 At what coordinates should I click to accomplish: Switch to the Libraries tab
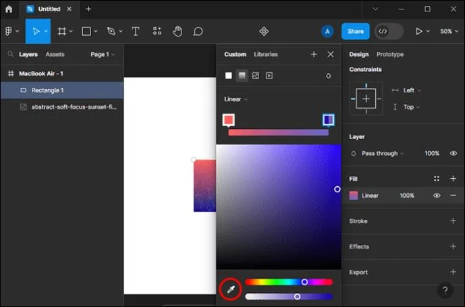pyautogui.click(x=266, y=54)
